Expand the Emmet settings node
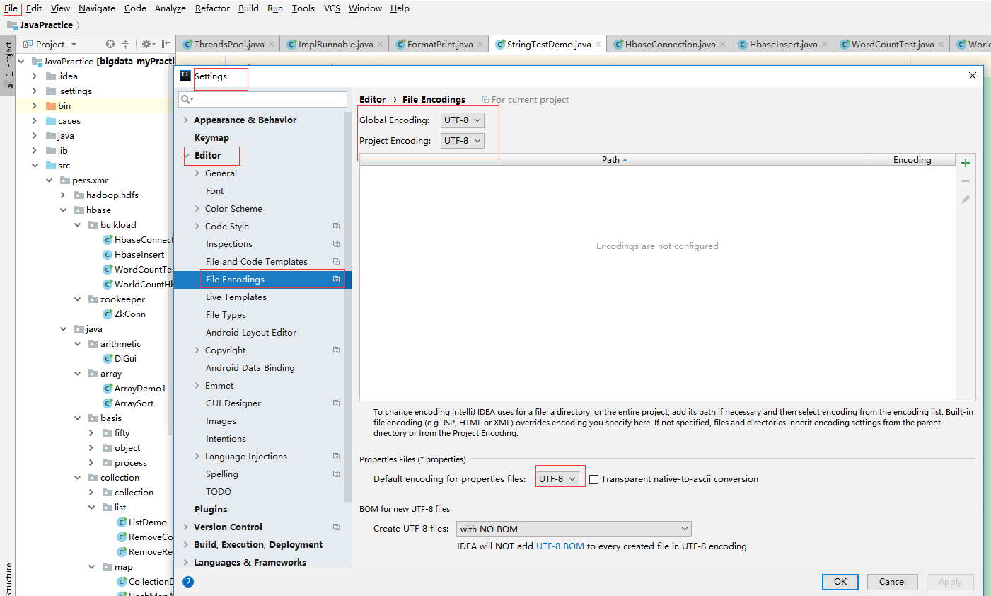991x596 pixels. pos(197,386)
